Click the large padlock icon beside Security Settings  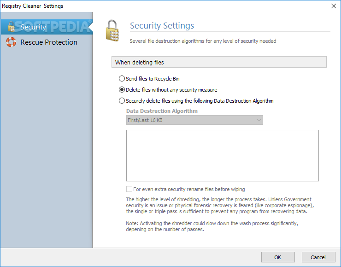[x=112, y=31]
